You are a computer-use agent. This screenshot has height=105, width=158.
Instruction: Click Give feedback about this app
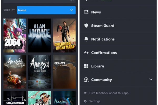(109, 93)
